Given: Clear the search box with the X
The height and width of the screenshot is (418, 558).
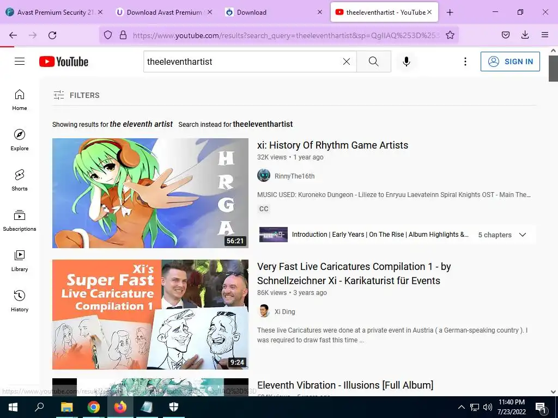Looking at the screenshot, I should (x=346, y=62).
